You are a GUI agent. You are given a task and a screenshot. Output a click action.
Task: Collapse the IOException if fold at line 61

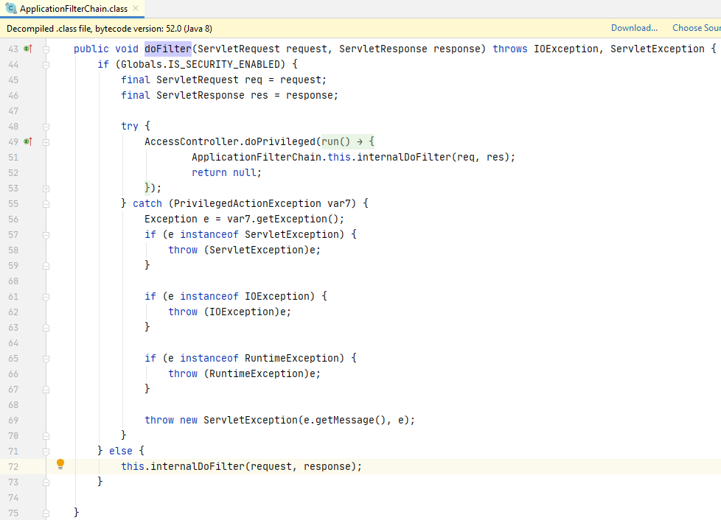point(46,297)
